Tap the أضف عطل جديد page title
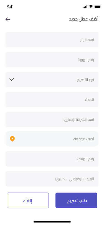The height and width of the screenshot is (225, 104). pos(84,19)
